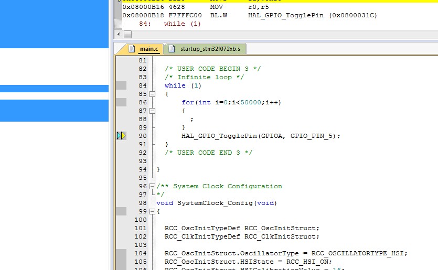Screen dimensions: 438x270
Task: Toggle breakpoint in gutter at line 104
Action: point(121,253)
